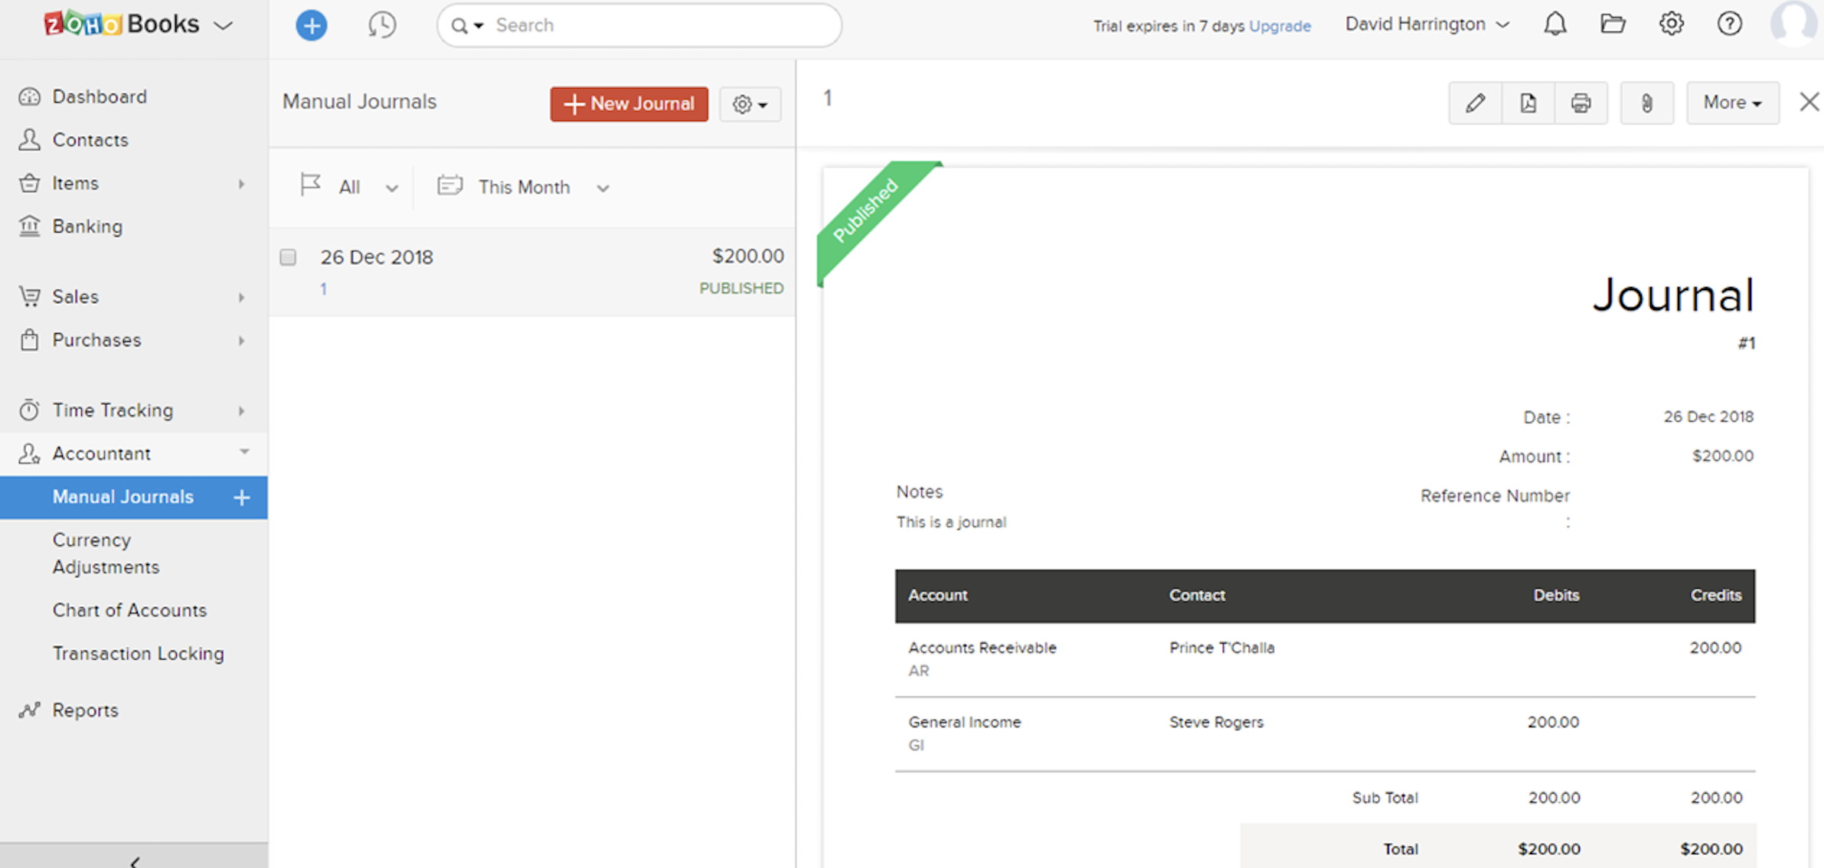Open the help question mark icon
Viewport: 1824px width, 868px height.
click(1729, 24)
